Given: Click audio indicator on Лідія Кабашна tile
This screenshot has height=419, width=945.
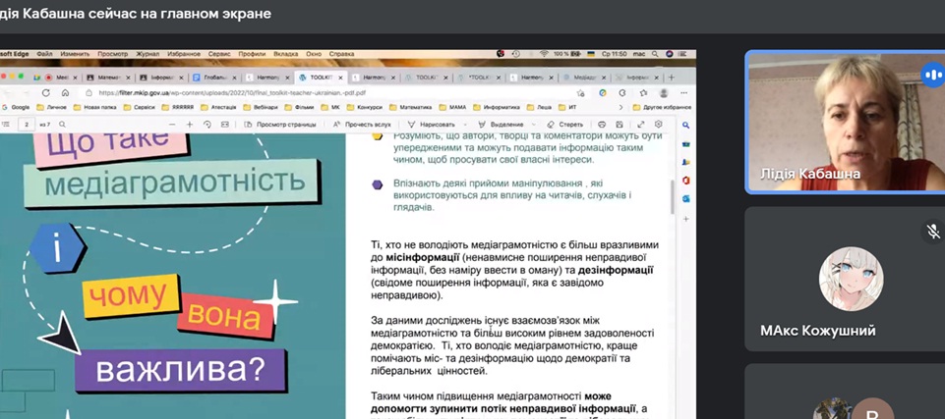Looking at the screenshot, I should [933, 76].
